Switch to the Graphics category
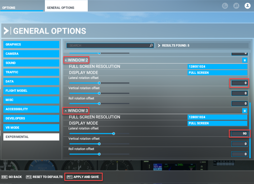Screen dimensions: 254x184 pos(31,44)
